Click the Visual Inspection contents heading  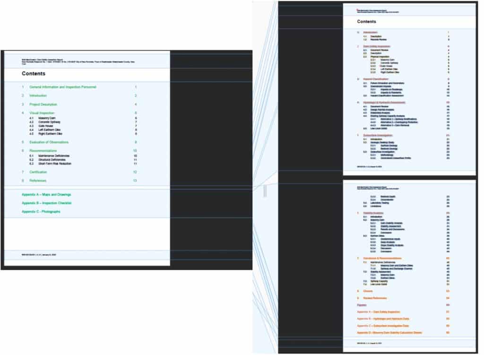[42, 113]
